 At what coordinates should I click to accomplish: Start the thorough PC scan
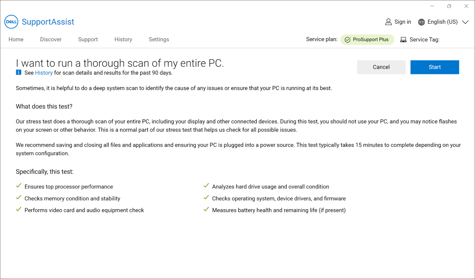click(435, 67)
